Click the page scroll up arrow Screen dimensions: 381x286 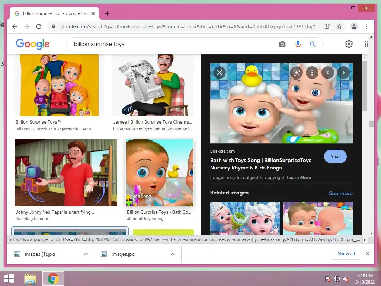tap(371, 37)
